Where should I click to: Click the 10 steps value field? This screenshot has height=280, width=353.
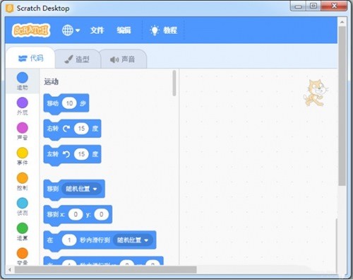pos(69,103)
